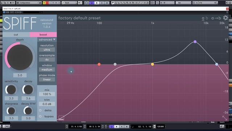Copy settings with a→b button
This screenshot has width=232, height=131.
point(216,18)
